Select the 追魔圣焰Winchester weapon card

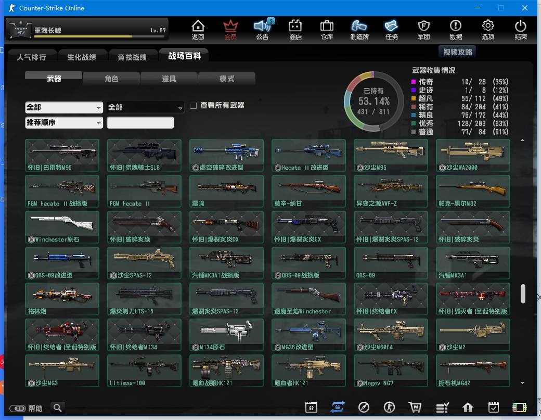tap(308, 299)
